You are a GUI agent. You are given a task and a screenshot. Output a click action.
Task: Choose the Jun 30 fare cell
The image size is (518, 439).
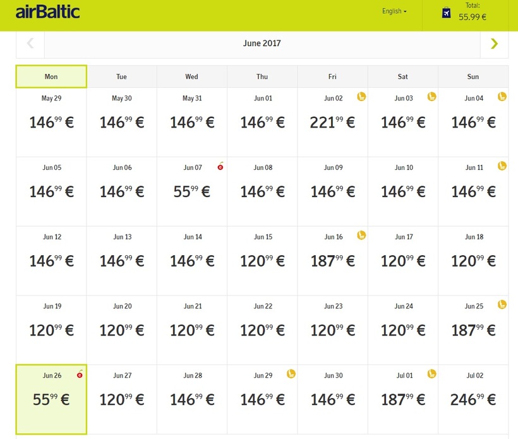333,400
